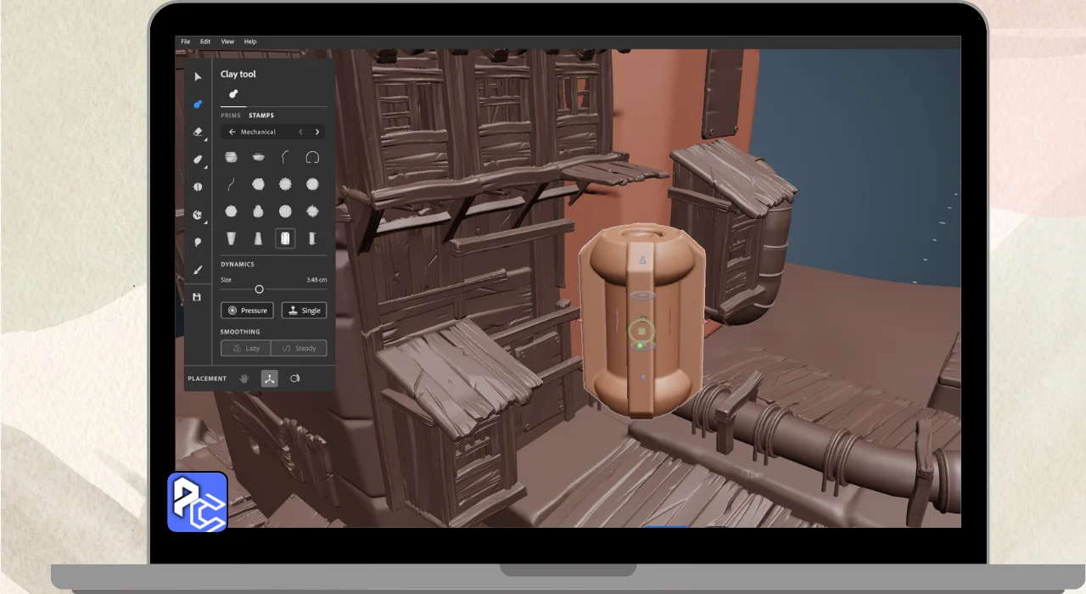Go to previous stamp category arrow
The image size is (1086, 594).
[x=300, y=132]
